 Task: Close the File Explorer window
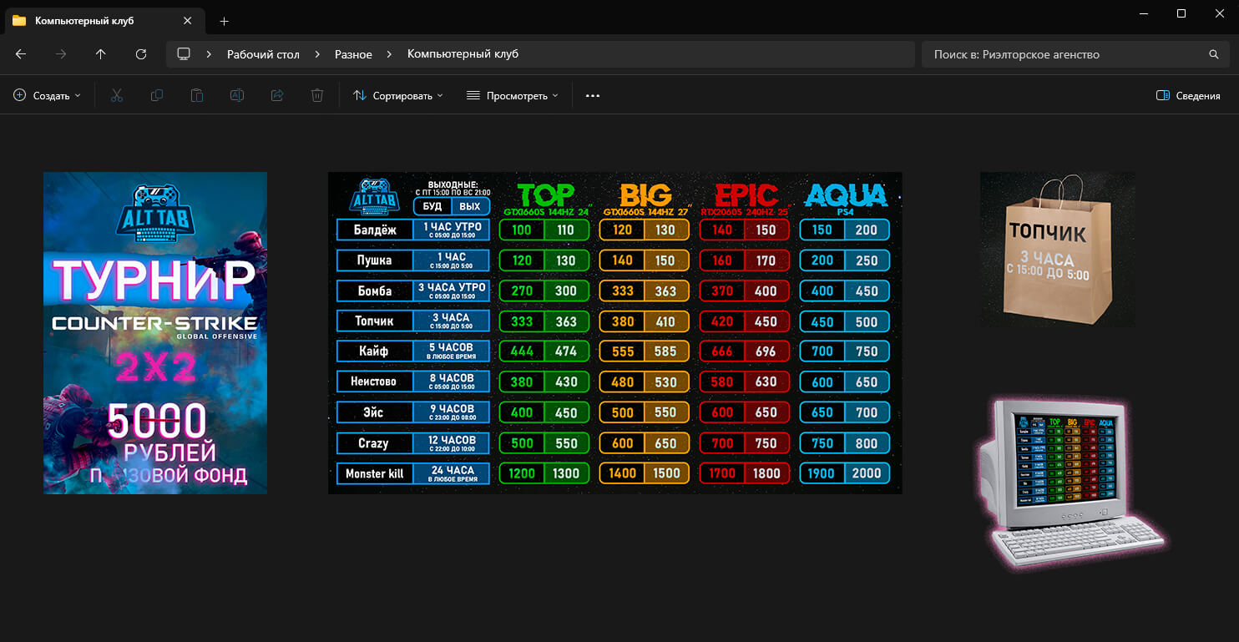click(1220, 13)
